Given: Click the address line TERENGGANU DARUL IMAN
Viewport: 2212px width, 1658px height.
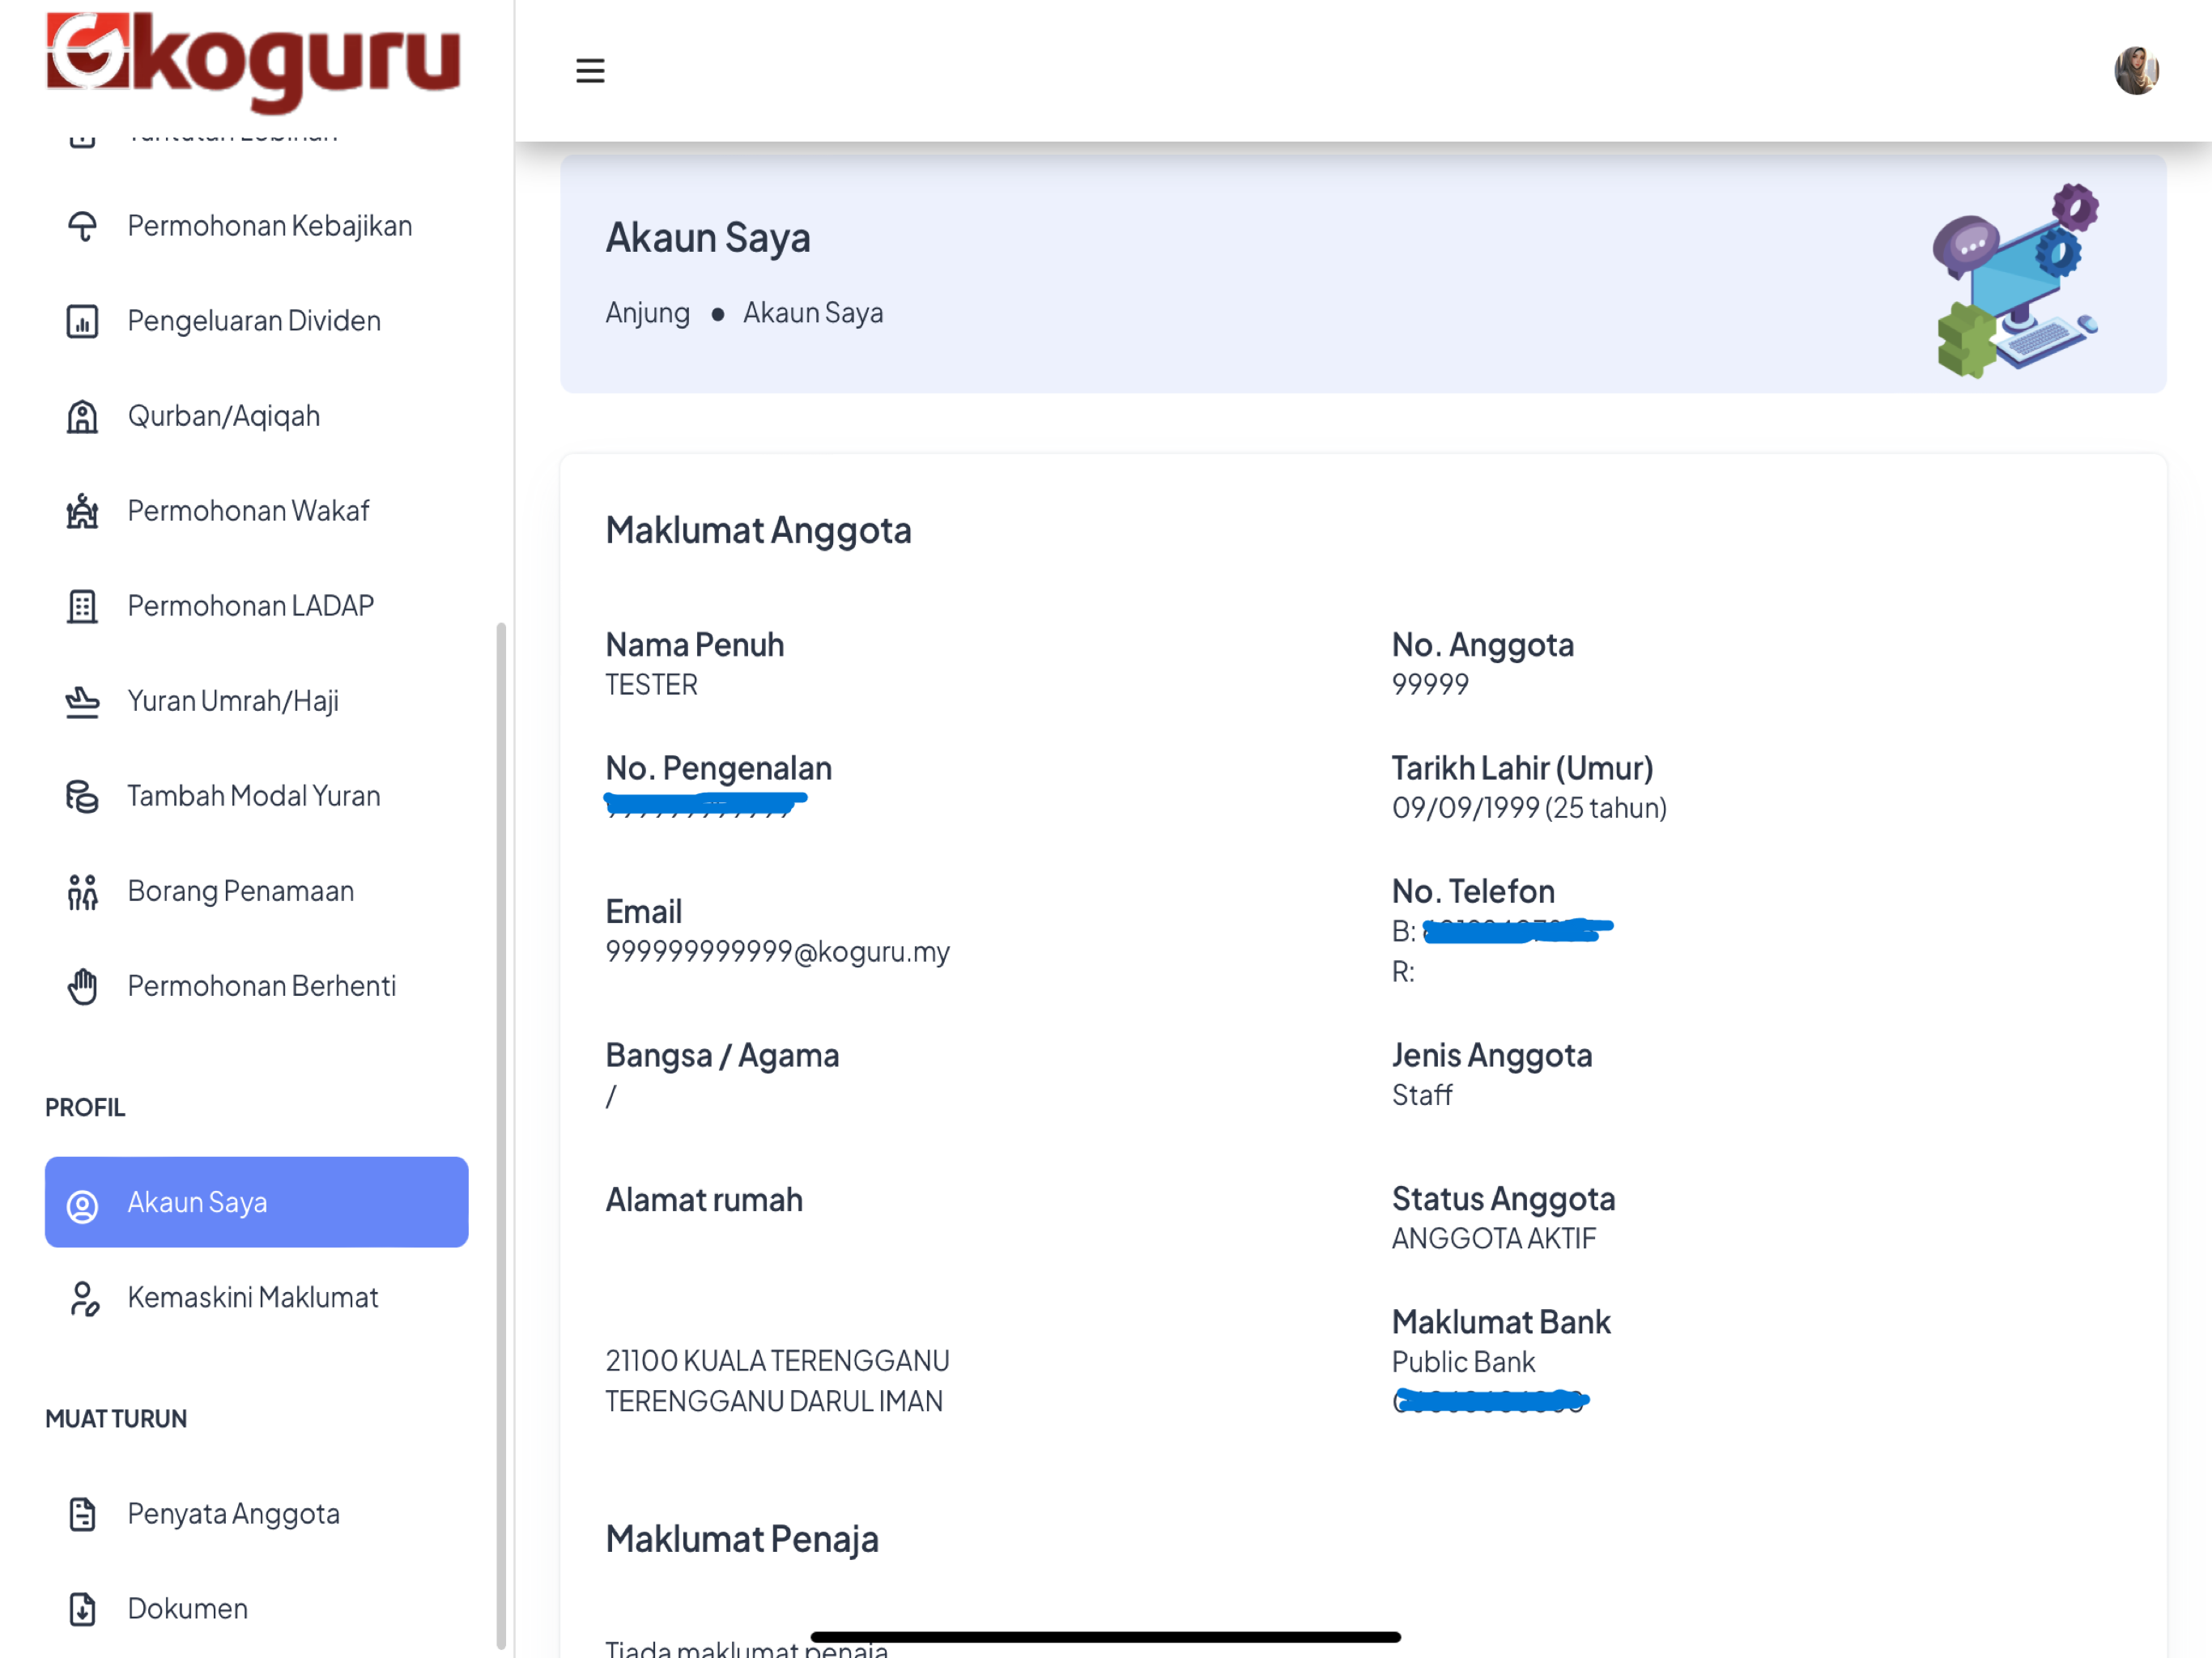Looking at the screenshot, I should pos(774,1402).
